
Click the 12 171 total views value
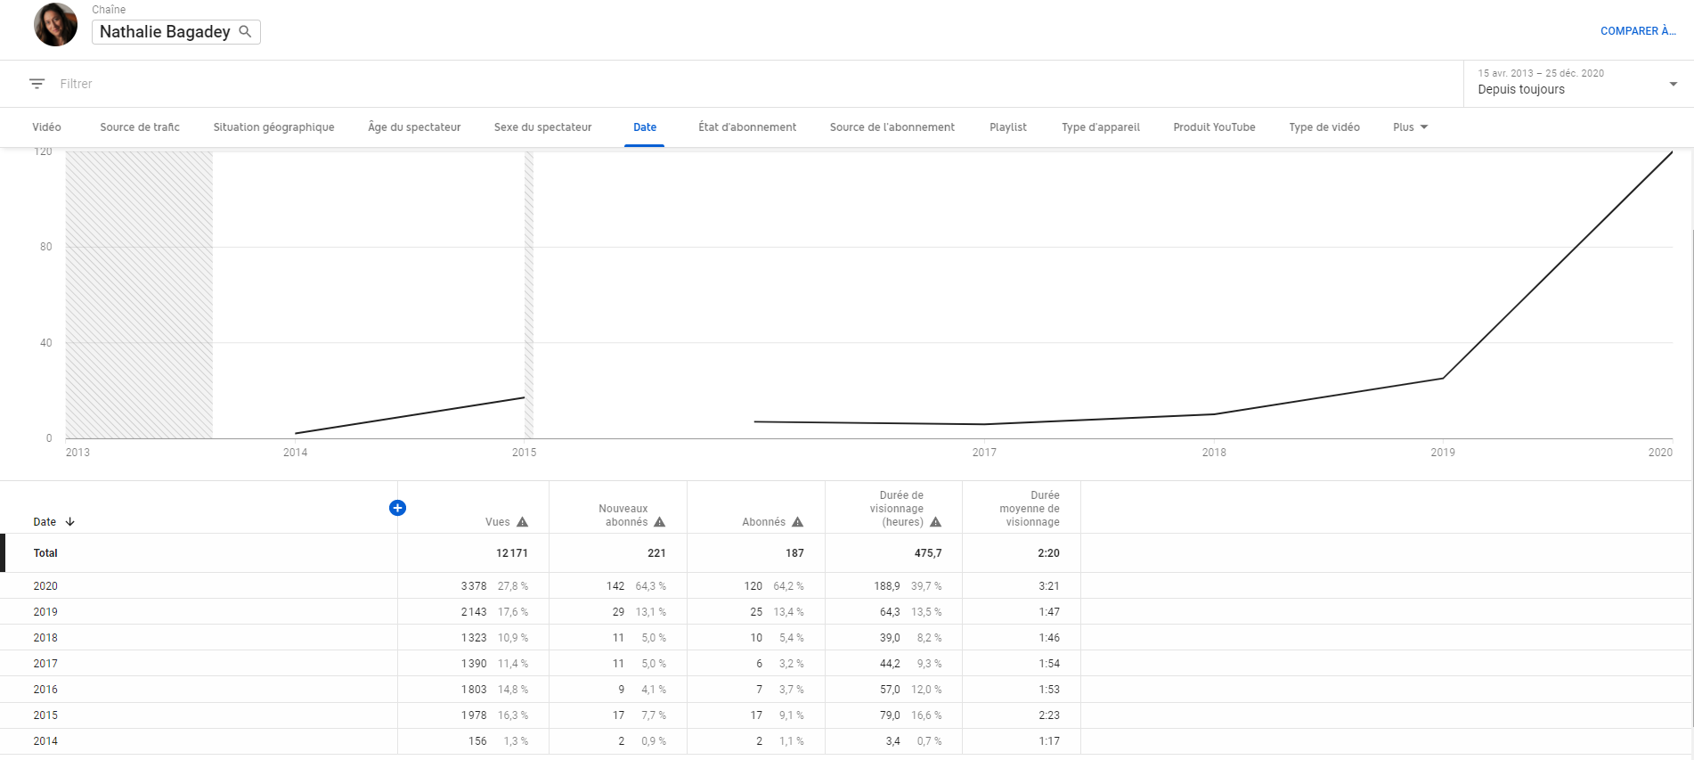coord(512,553)
